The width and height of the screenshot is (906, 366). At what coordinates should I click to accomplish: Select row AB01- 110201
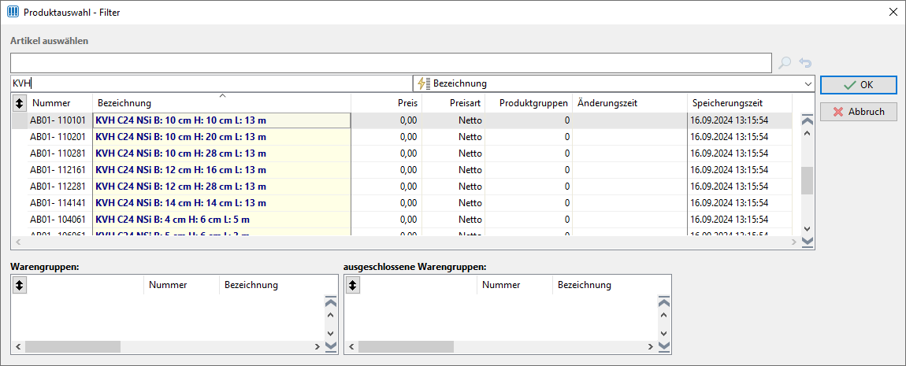[402, 137]
